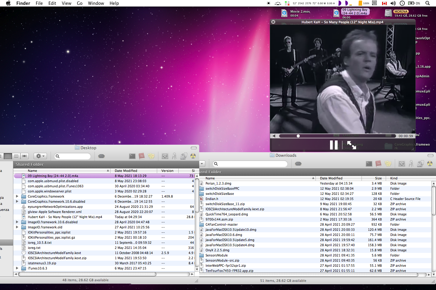
Task: Click Keychain Access icon in Downloads toolbar
Action: point(411,164)
